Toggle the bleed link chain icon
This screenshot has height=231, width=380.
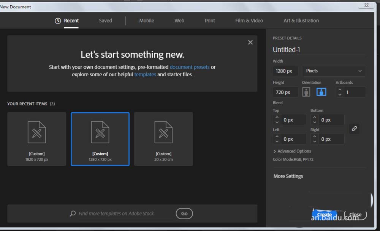tap(354, 129)
